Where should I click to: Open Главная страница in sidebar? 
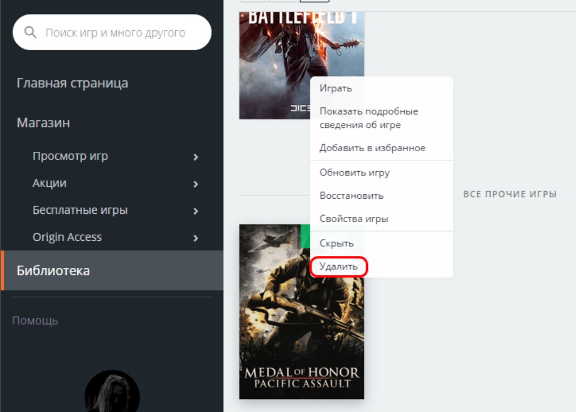coord(72,83)
